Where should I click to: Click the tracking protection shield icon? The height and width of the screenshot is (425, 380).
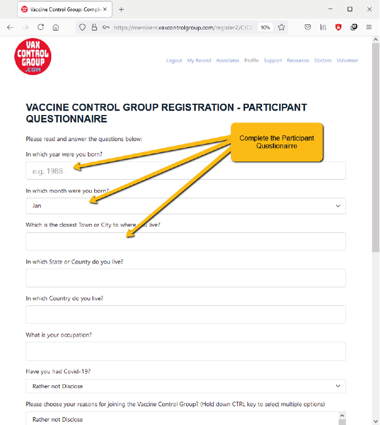tap(82, 27)
